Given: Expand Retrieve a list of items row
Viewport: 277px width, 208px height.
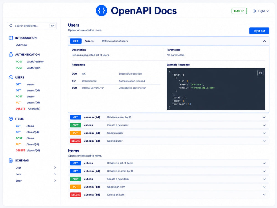Looking at the screenshot, I should 168,163.
